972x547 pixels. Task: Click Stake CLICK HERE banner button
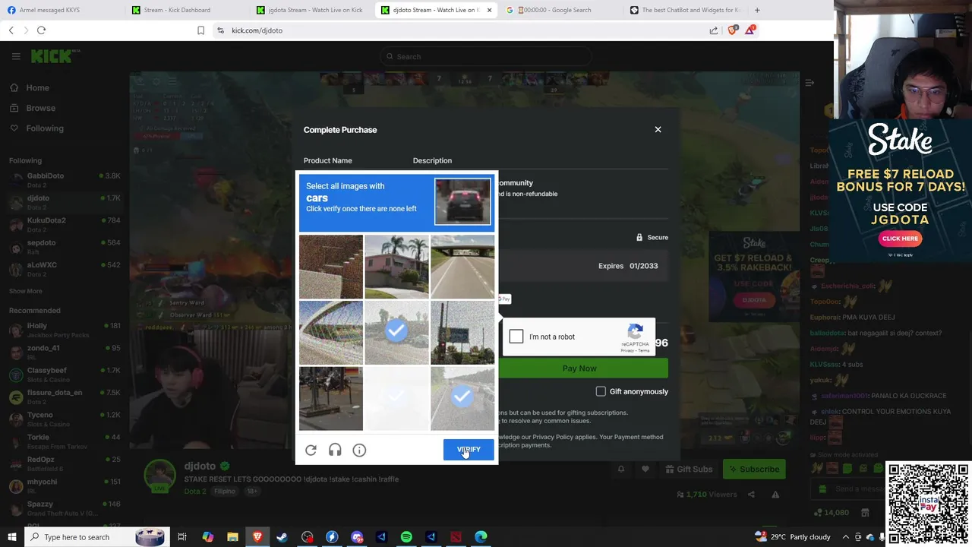900,239
